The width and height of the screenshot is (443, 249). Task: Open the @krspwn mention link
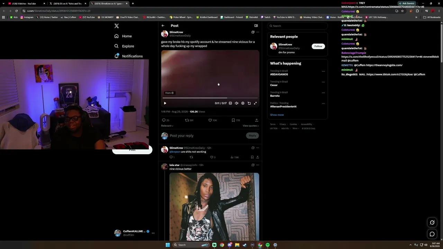[x=175, y=152]
